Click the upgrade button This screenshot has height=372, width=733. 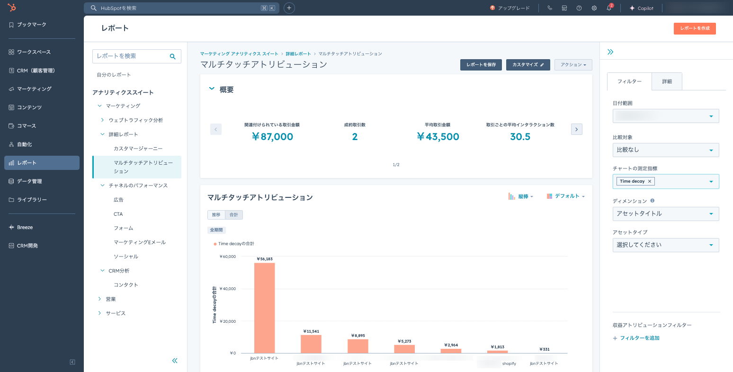(x=510, y=8)
